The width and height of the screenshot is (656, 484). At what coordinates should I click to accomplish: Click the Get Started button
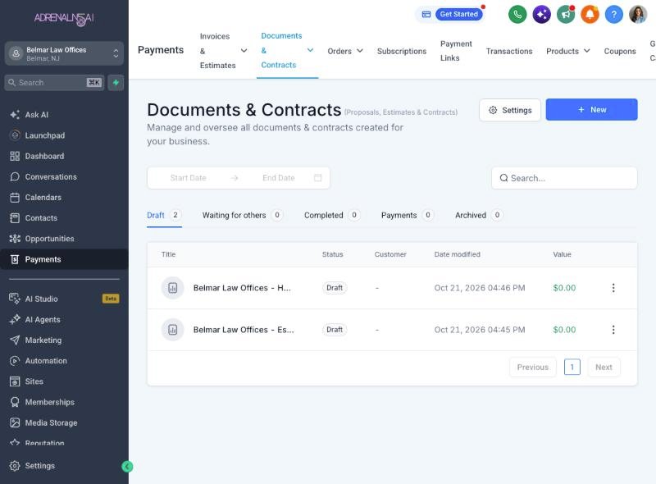458,14
